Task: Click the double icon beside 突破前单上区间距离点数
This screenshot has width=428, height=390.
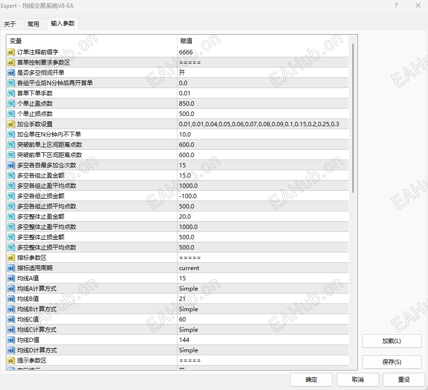Action: pyautogui.click(x=11, y=145)
